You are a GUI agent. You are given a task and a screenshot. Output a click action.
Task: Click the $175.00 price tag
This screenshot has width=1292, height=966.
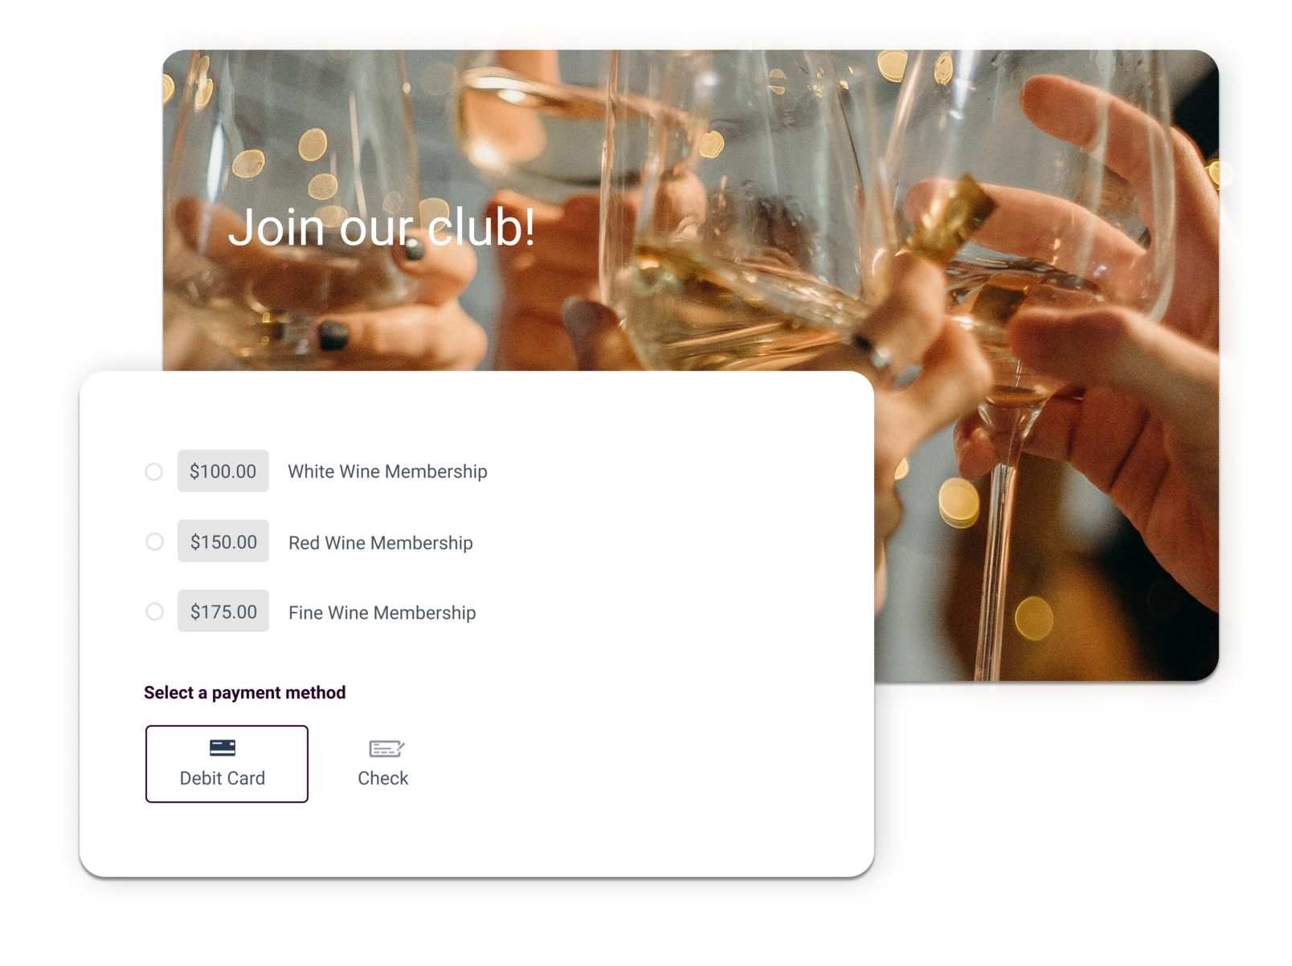tap(223, 612)
